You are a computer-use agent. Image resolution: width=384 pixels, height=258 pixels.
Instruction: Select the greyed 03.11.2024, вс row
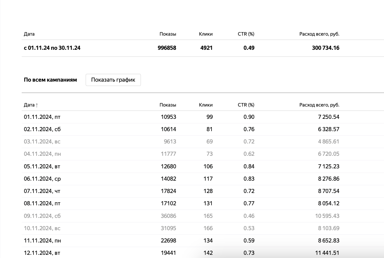(x=42, y=142)
